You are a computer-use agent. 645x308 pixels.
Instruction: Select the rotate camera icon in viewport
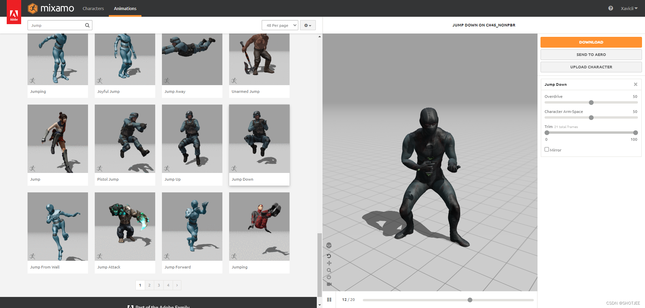coord(329,256)
